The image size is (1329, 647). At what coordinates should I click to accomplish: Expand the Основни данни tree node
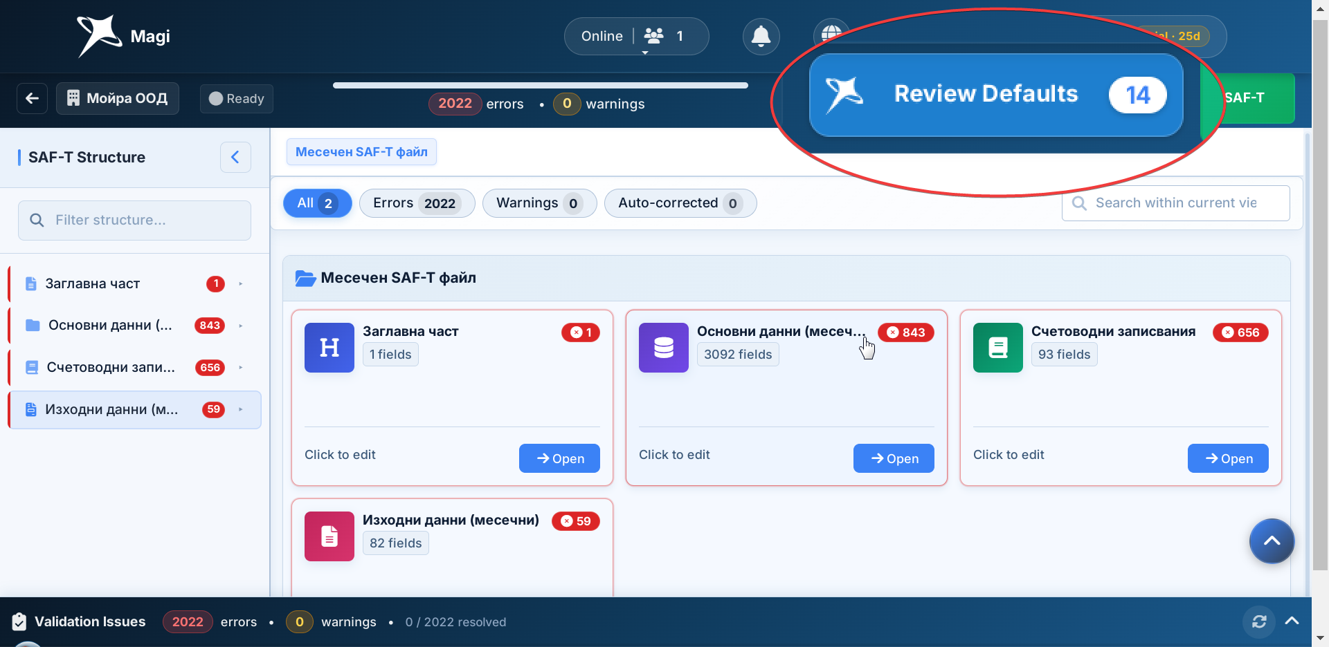pos(241,326)
